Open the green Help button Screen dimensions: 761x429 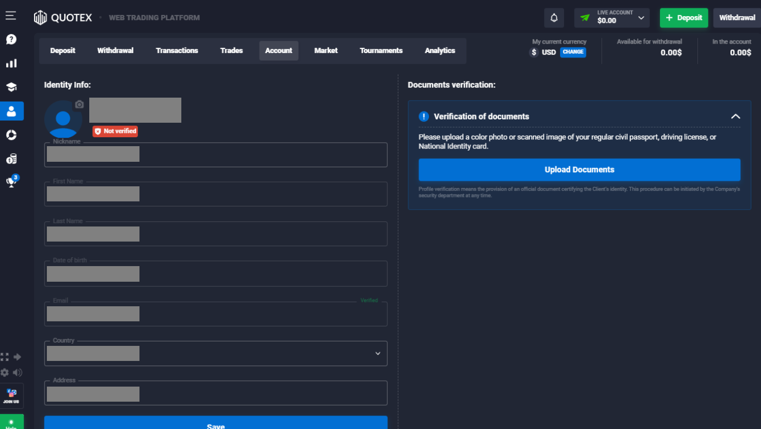(12, 422)
